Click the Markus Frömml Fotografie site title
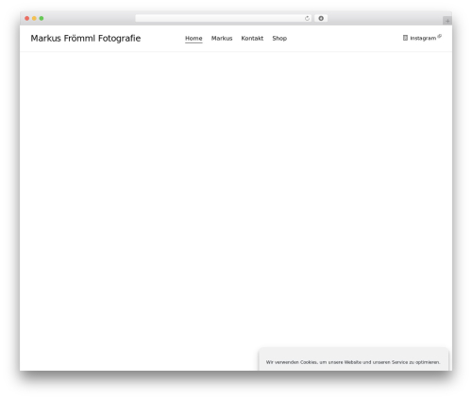Screen dimensions: 472x399 [x=86, y=39]
